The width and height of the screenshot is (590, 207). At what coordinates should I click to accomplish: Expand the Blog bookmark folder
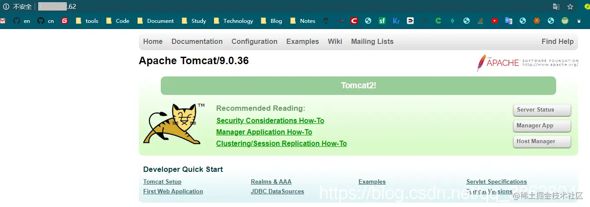coord(271,21)
